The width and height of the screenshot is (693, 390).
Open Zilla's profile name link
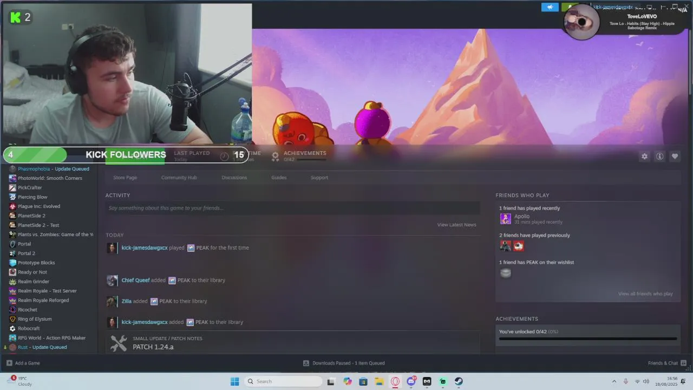coord(126,301)
